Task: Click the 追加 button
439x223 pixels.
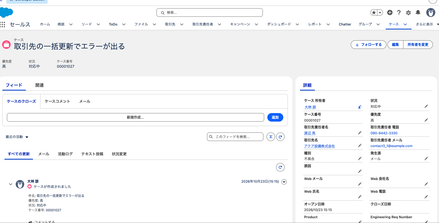Action: pos(275,117)
